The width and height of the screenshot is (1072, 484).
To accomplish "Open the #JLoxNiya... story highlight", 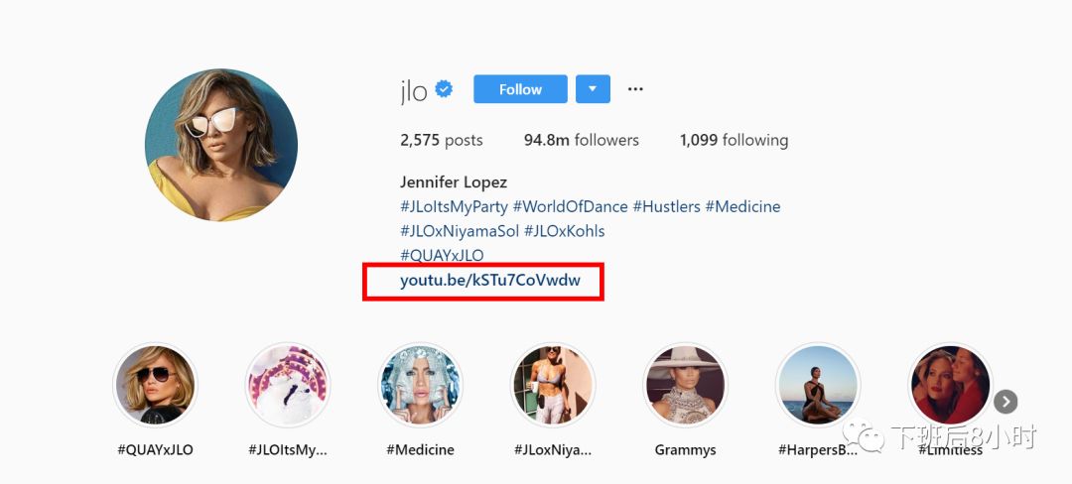I will click(x=553, y=386).
